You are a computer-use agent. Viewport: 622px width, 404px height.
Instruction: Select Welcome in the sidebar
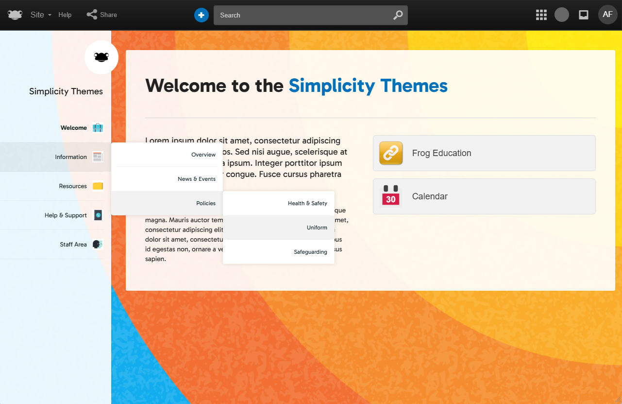74,128
